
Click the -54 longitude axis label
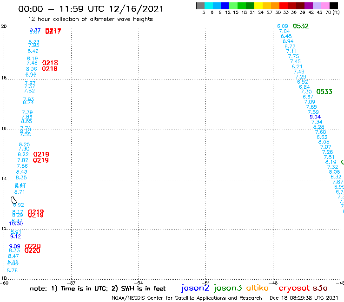(x=139, y=283)
